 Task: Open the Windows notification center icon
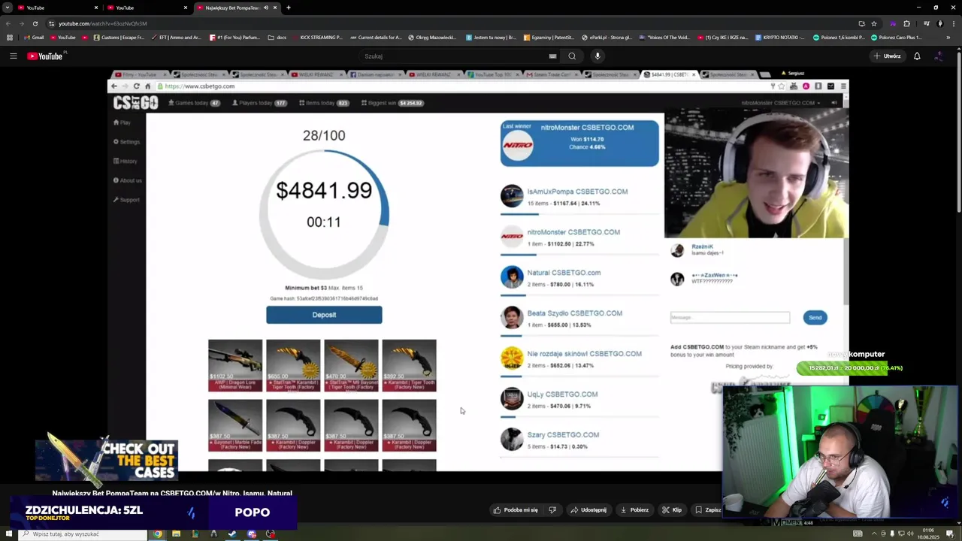[x=951, y=533]
